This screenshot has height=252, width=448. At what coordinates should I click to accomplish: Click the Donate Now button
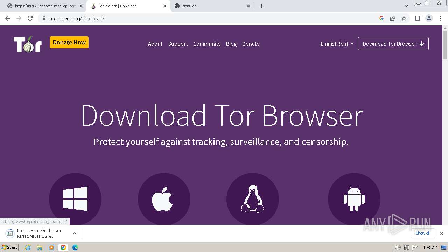tap(69, 42)
